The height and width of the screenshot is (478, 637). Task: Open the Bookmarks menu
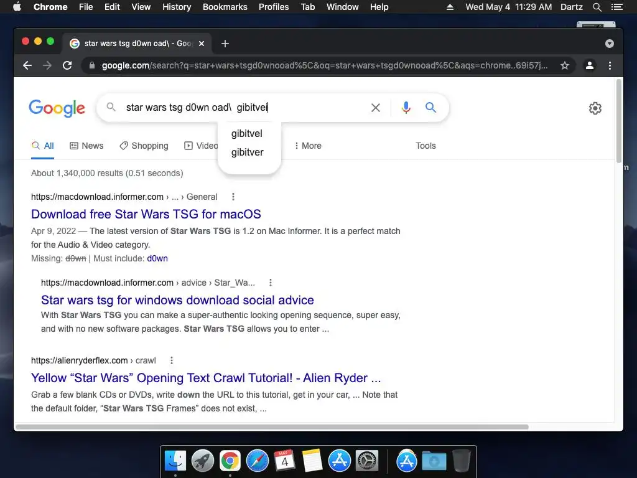coord(225,7)
